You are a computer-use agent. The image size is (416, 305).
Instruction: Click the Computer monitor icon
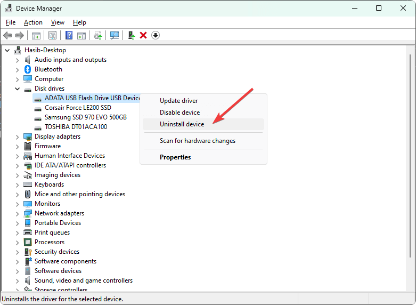28,79
